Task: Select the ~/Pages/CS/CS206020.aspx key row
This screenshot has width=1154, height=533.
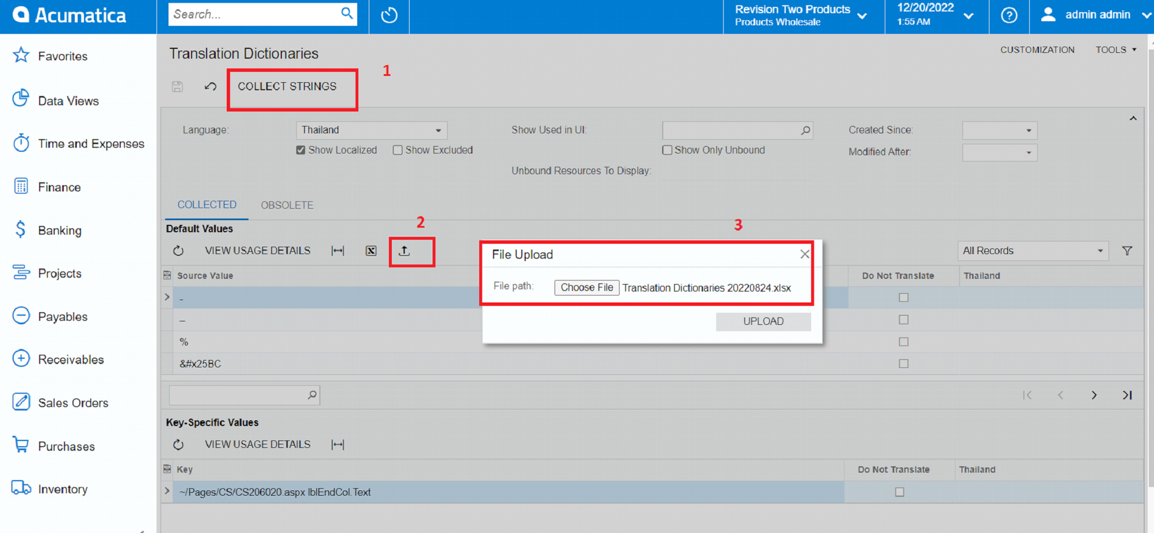Action: click(509, 492)
